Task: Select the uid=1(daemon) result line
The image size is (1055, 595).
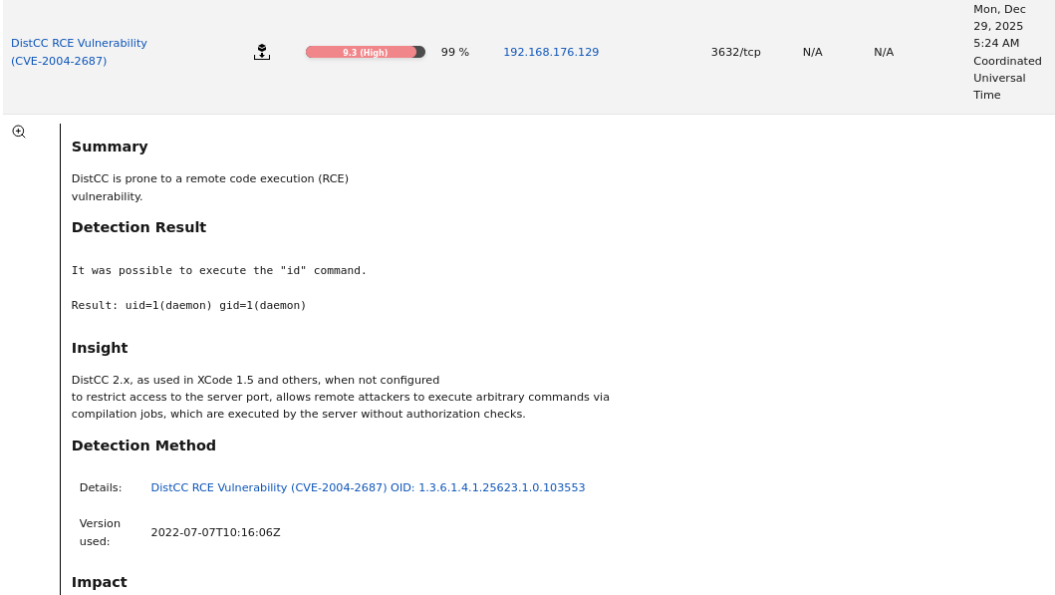Action: point(188,305)
